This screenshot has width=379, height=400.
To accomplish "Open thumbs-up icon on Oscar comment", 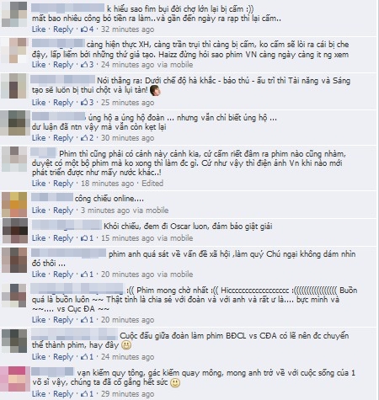I will [84, 238].
